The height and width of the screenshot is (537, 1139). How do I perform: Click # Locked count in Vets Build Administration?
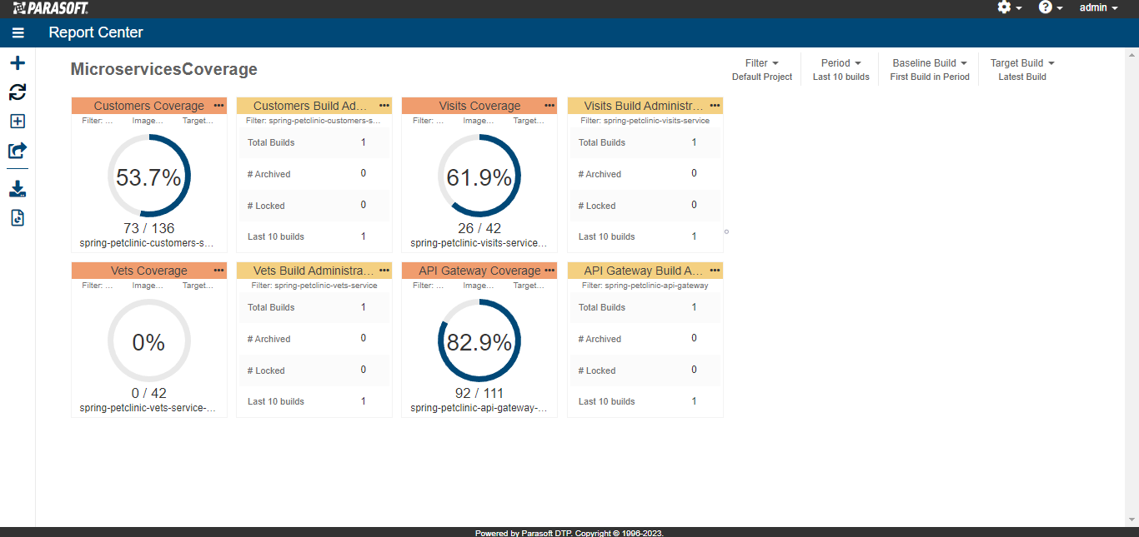point(364,370)
